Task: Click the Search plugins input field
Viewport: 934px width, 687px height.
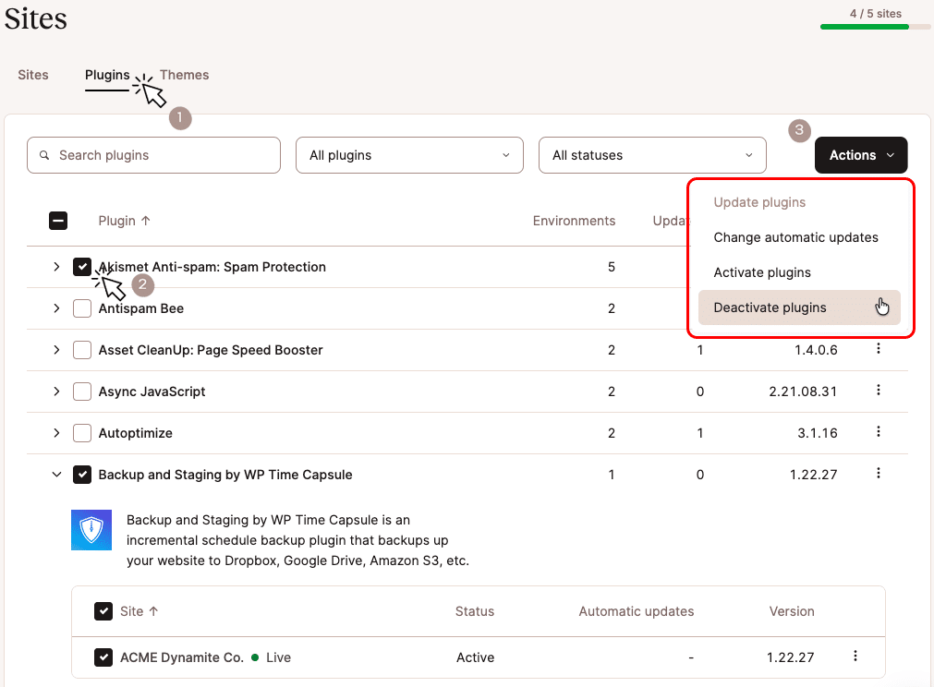Action: (x=153, y=155)
